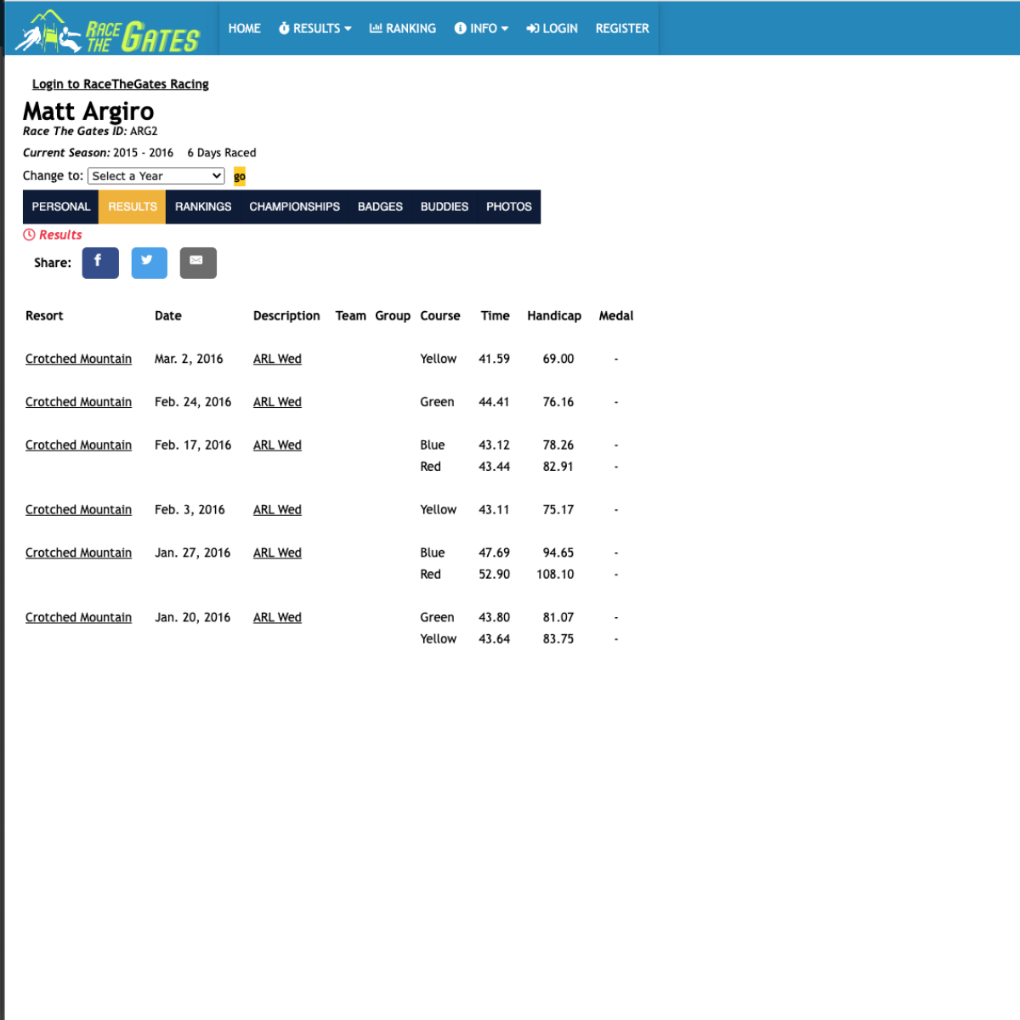Expand the Info menu in navbar
Screen dimensions: 1020x1020
[481, 29]
